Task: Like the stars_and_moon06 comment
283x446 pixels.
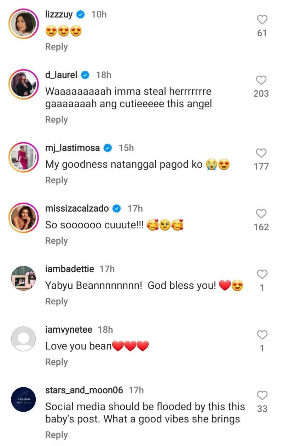Action: (x=262, y=395)
